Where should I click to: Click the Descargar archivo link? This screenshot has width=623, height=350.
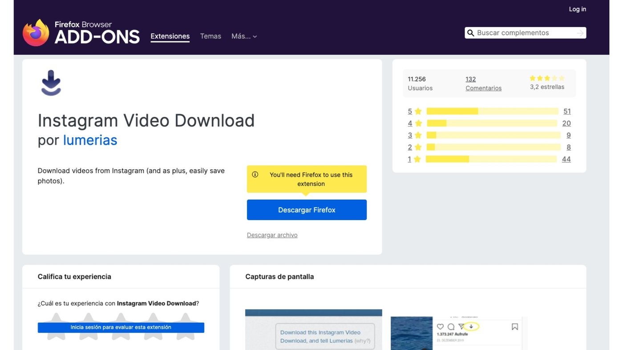tap(272, 235)
